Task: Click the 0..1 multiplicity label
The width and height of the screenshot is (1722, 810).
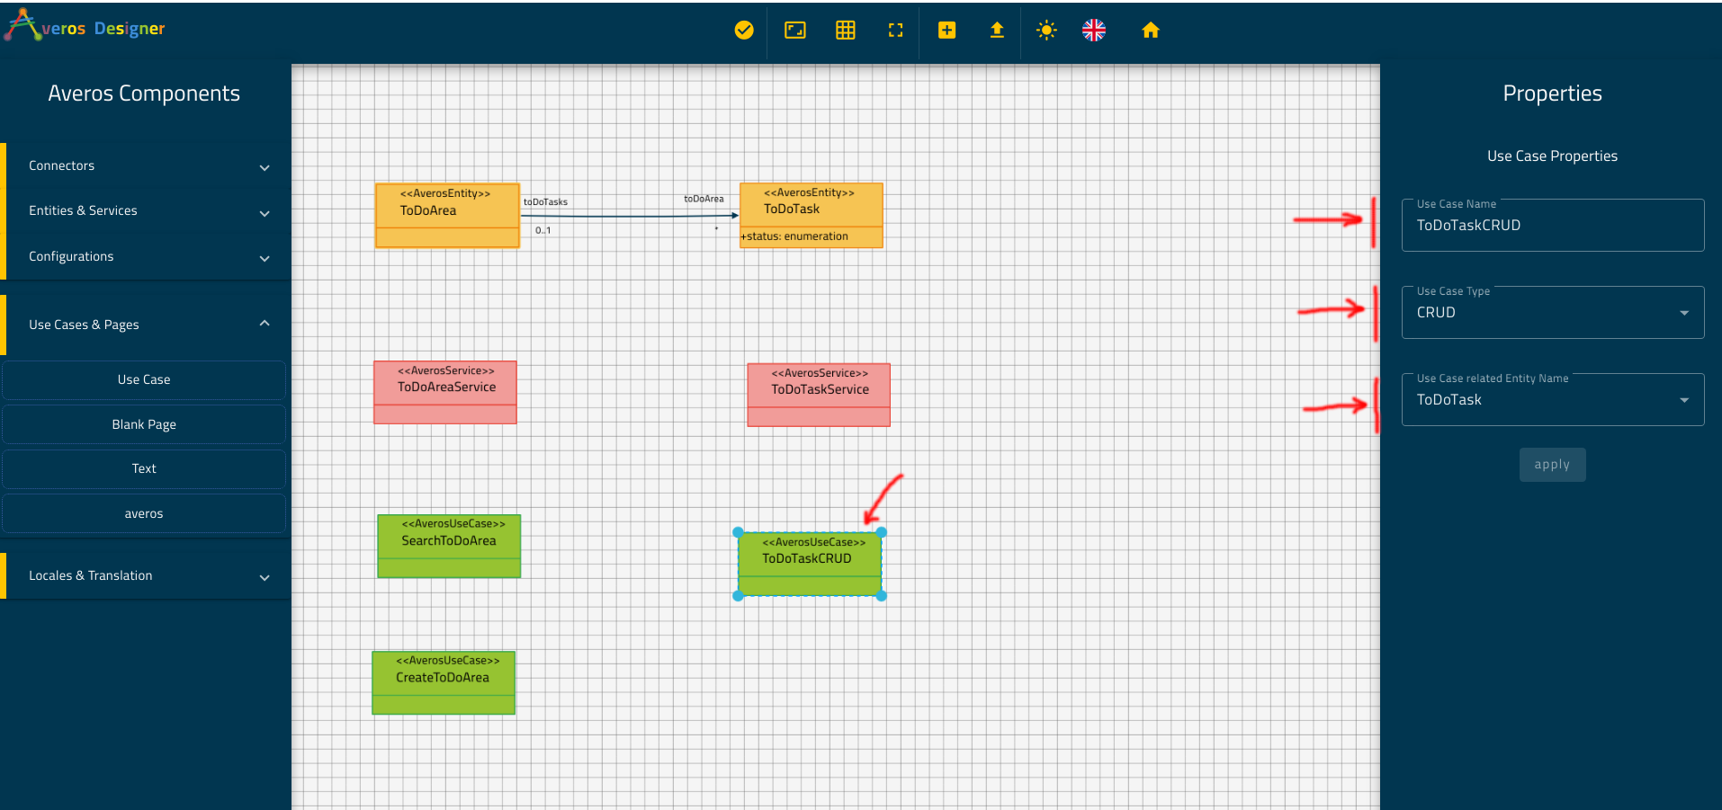Action: [543, 231]
